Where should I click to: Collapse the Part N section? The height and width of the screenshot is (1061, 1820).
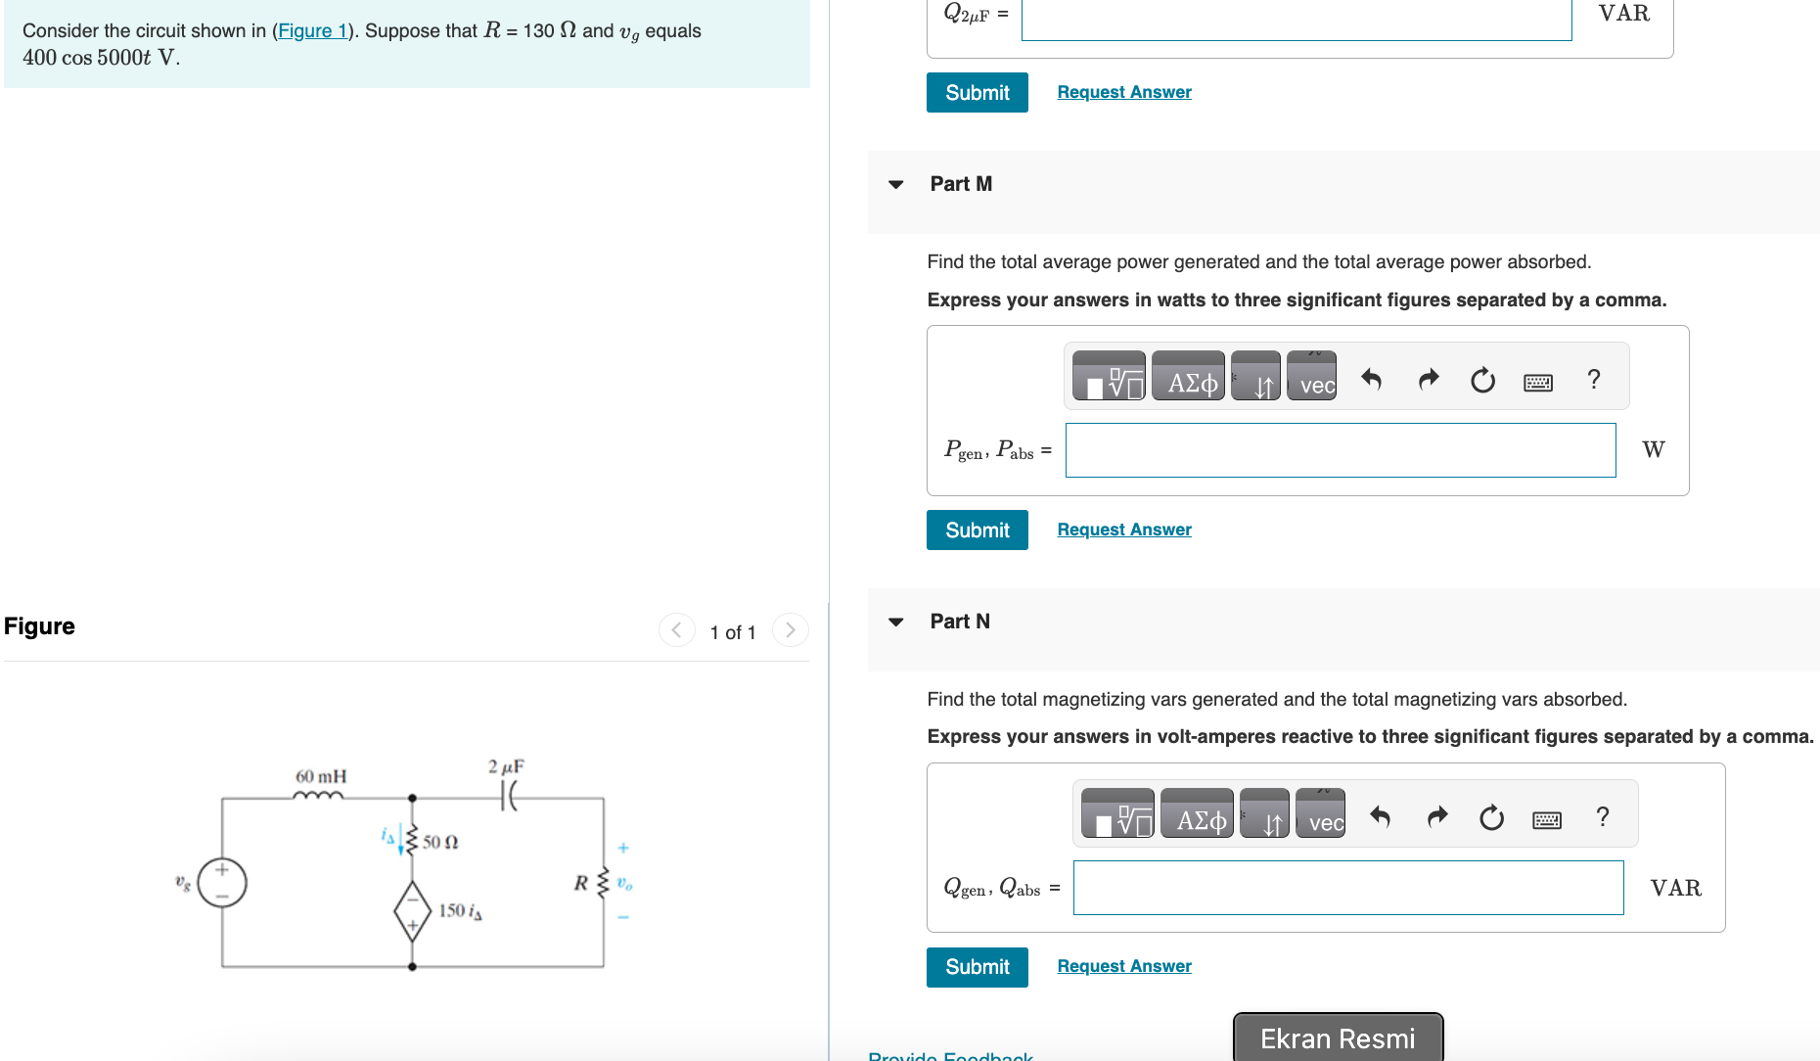[895, 622]
